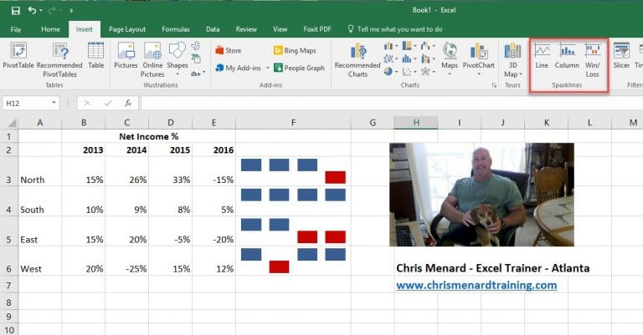Select row 3 header
Viewport: 643px width, 335px height.
click(x=8, y=171)
